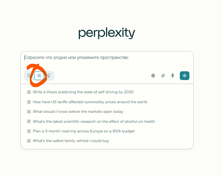Pick "What should I know before the markets open today"
The height and width of the screenshot is (176, 221).
(78, 112)
